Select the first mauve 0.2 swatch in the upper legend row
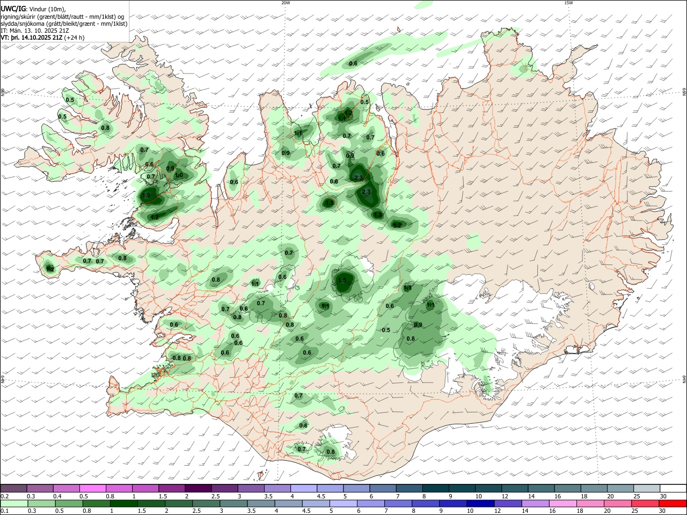Screen dimensions: 687x515 coord(13,488)
